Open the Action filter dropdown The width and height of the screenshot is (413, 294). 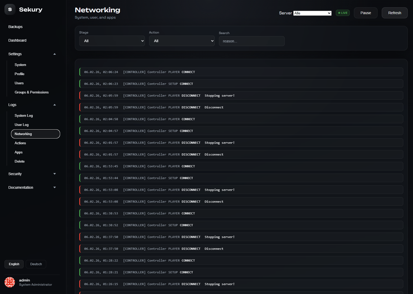[x=182, y=41]
